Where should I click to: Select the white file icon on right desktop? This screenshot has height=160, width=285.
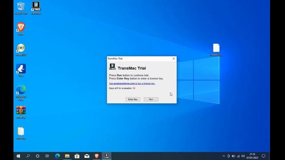coord(216,50)
